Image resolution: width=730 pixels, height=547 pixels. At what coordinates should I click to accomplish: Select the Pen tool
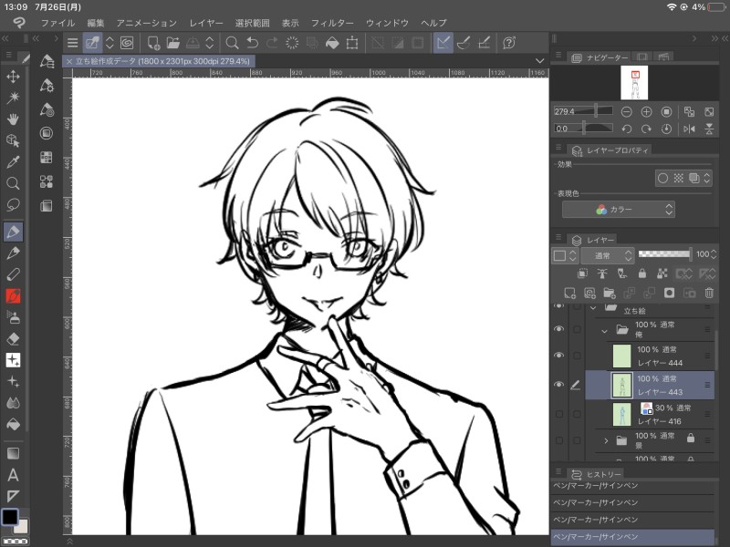pyautogui.click(x=13, y=232)
